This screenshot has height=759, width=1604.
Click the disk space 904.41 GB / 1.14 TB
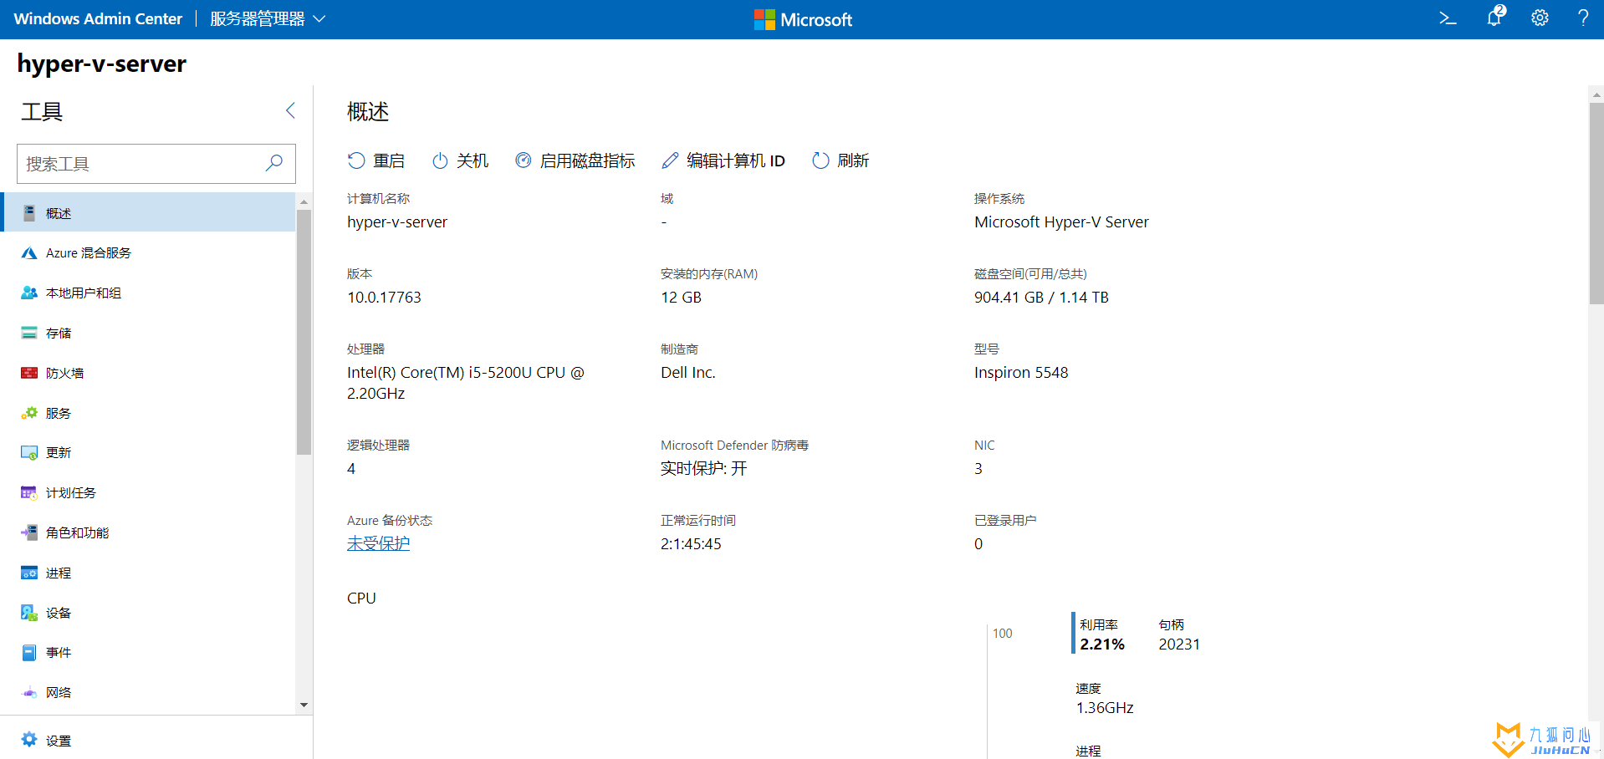[1041, 298]
